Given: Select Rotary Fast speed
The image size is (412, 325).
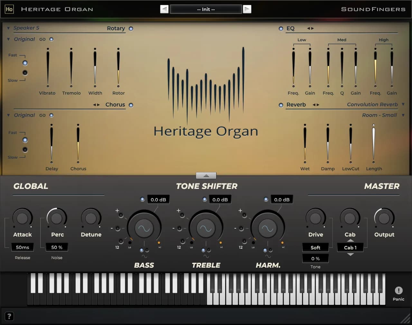Looking at the screenshot, I should [25, 63].
